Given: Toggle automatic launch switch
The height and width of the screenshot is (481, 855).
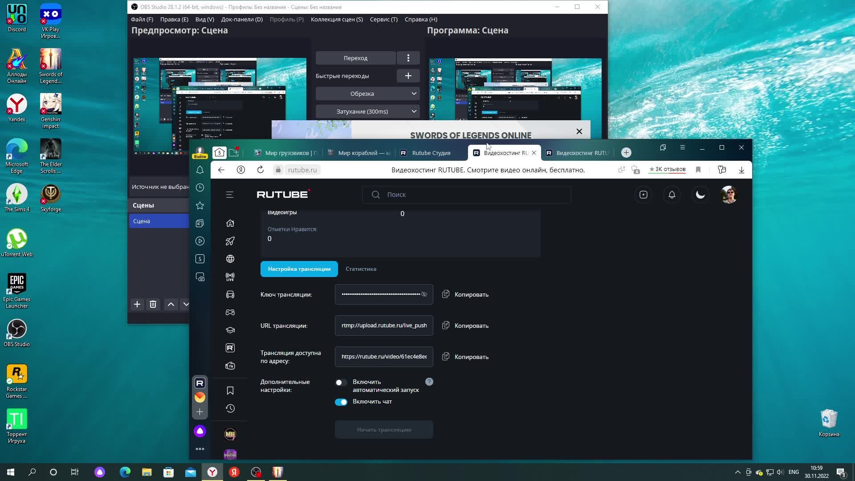Looking at the screenshot, I should click(341, 383).
